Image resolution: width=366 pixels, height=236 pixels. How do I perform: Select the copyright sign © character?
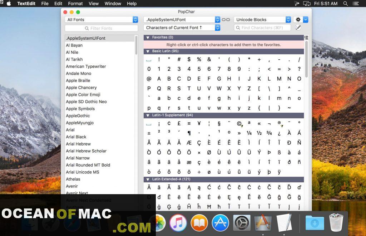(x=239, y=123)
